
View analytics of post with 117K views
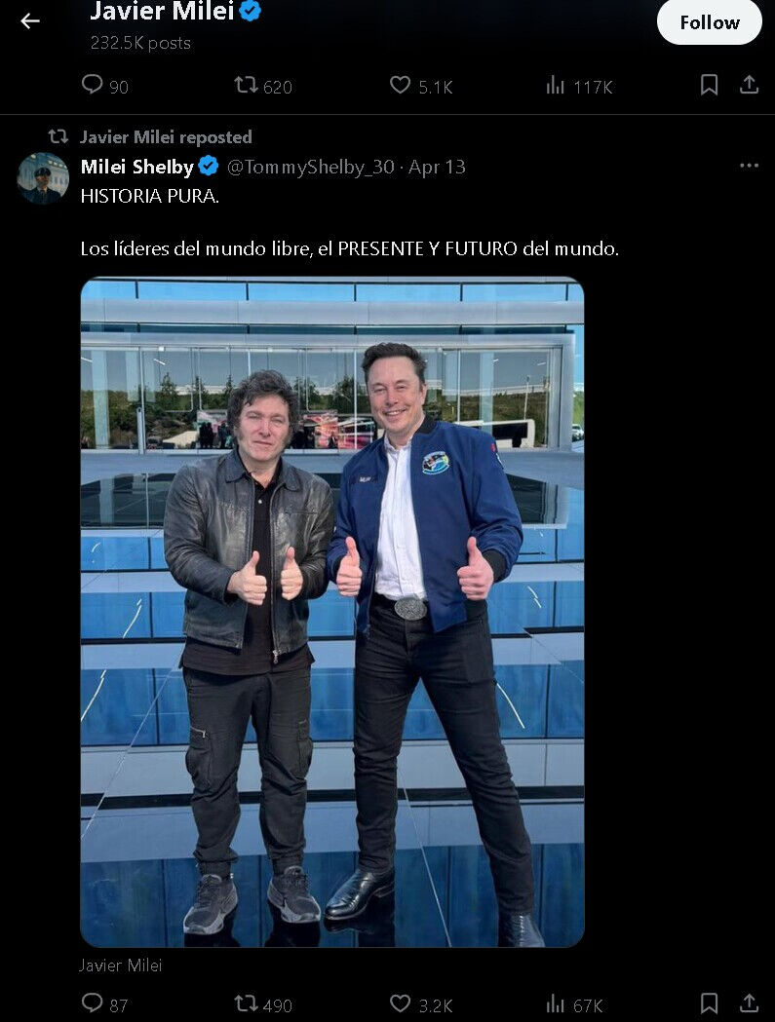click(x=579, y=86)
